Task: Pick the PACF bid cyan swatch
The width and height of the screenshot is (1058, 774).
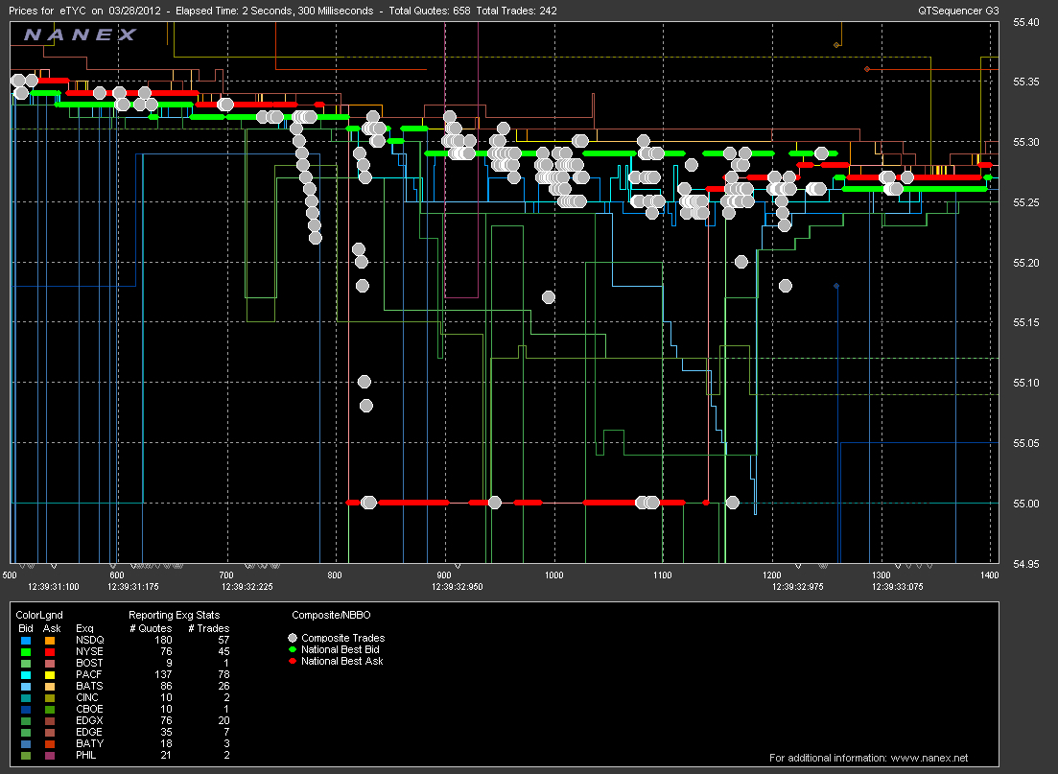Action: point(26,674)
